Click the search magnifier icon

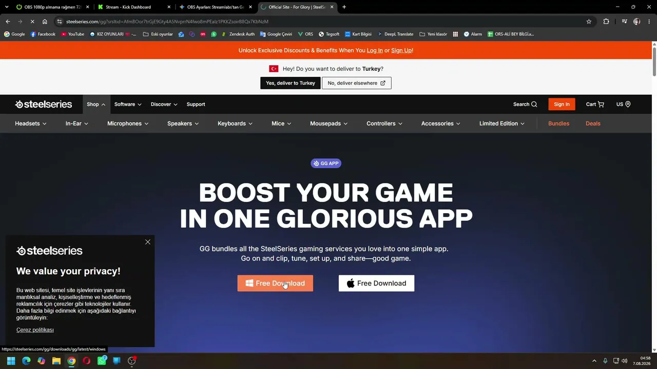[x=534, y=104]
